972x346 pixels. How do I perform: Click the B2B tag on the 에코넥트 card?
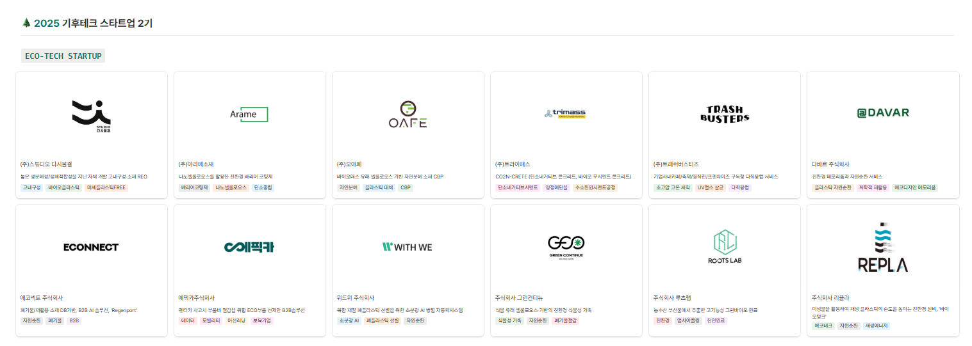[x=74, y=321]
